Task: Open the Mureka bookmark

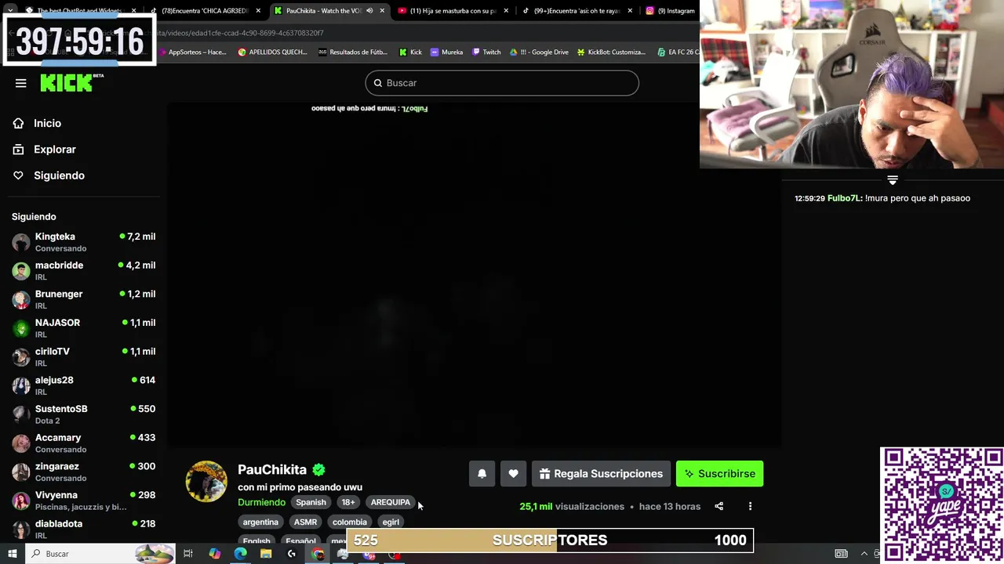Action: 446,52
